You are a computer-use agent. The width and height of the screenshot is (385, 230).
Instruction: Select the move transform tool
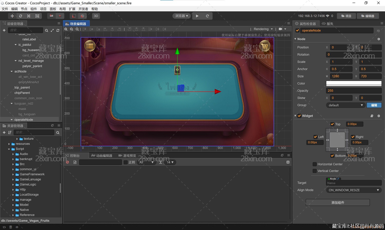pyautogui.click(x=12, y=16)
